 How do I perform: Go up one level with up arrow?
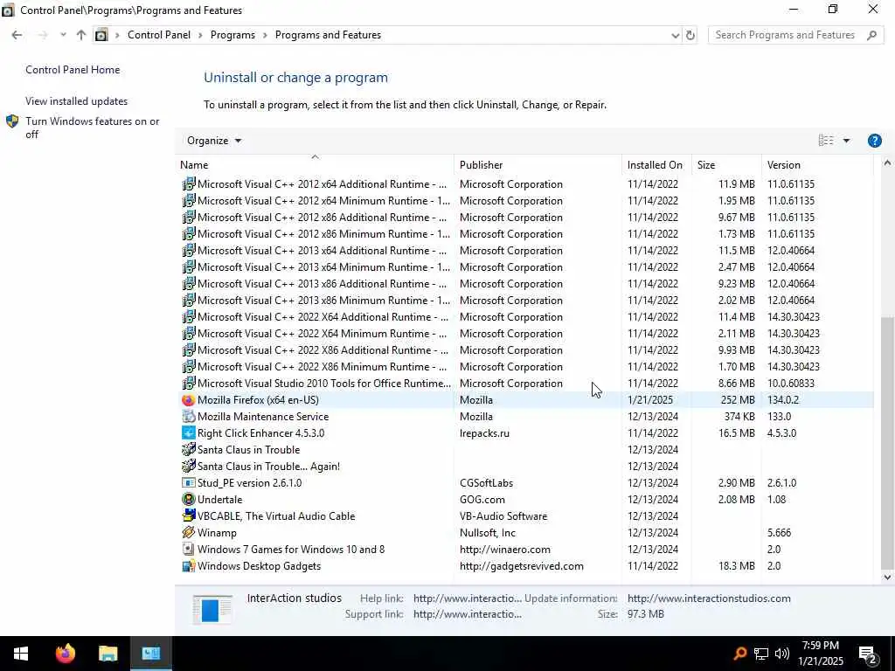tap(81, 35)
